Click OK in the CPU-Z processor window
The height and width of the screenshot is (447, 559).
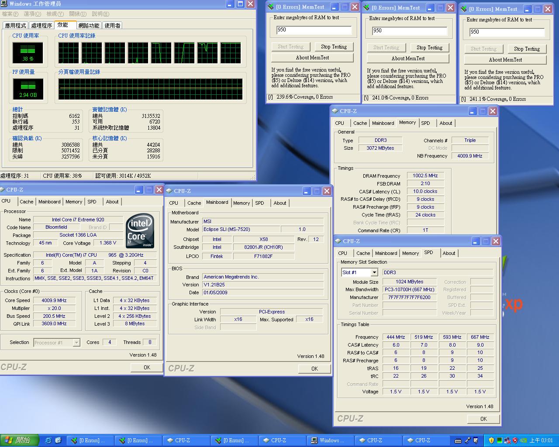pyautogui.click(x=147, y=368)
